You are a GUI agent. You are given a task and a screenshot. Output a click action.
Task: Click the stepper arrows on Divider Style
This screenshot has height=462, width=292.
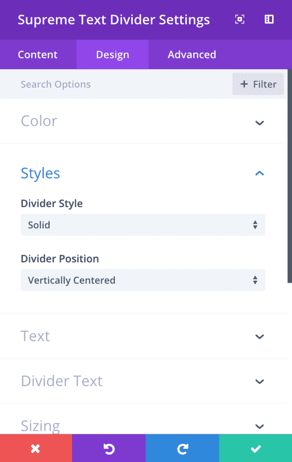(255, 225)
